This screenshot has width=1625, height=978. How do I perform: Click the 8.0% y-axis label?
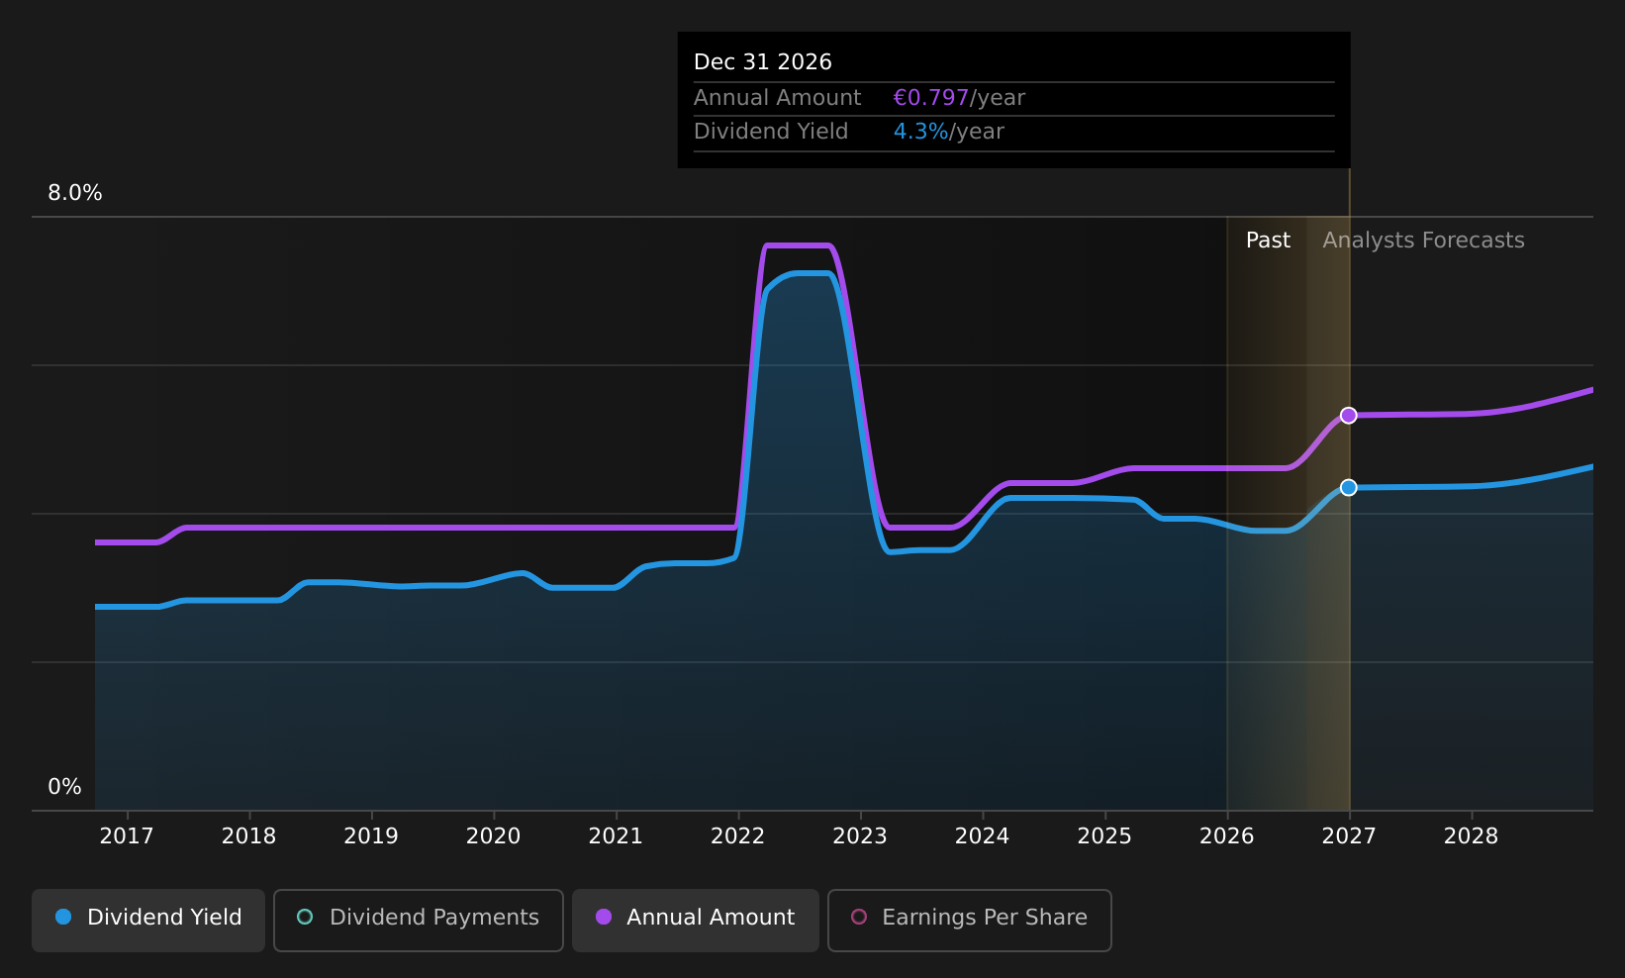pyautogui.click(x=75, y=193)
